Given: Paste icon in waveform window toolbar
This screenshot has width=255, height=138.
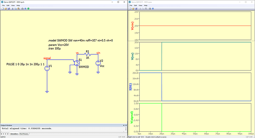Looking at the screenshot, I should (x=146, y=9).
